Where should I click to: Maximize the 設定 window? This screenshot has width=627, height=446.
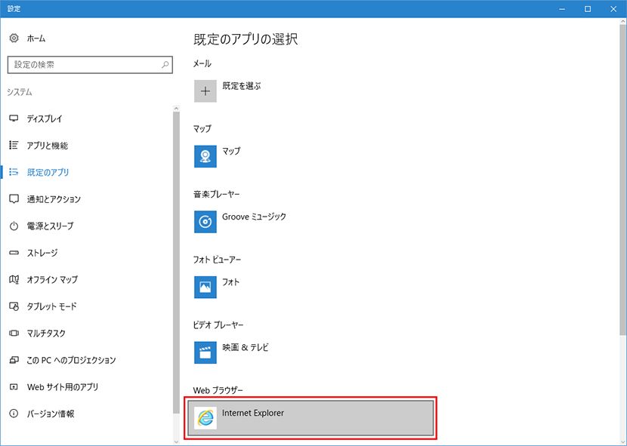coord(588,9)
